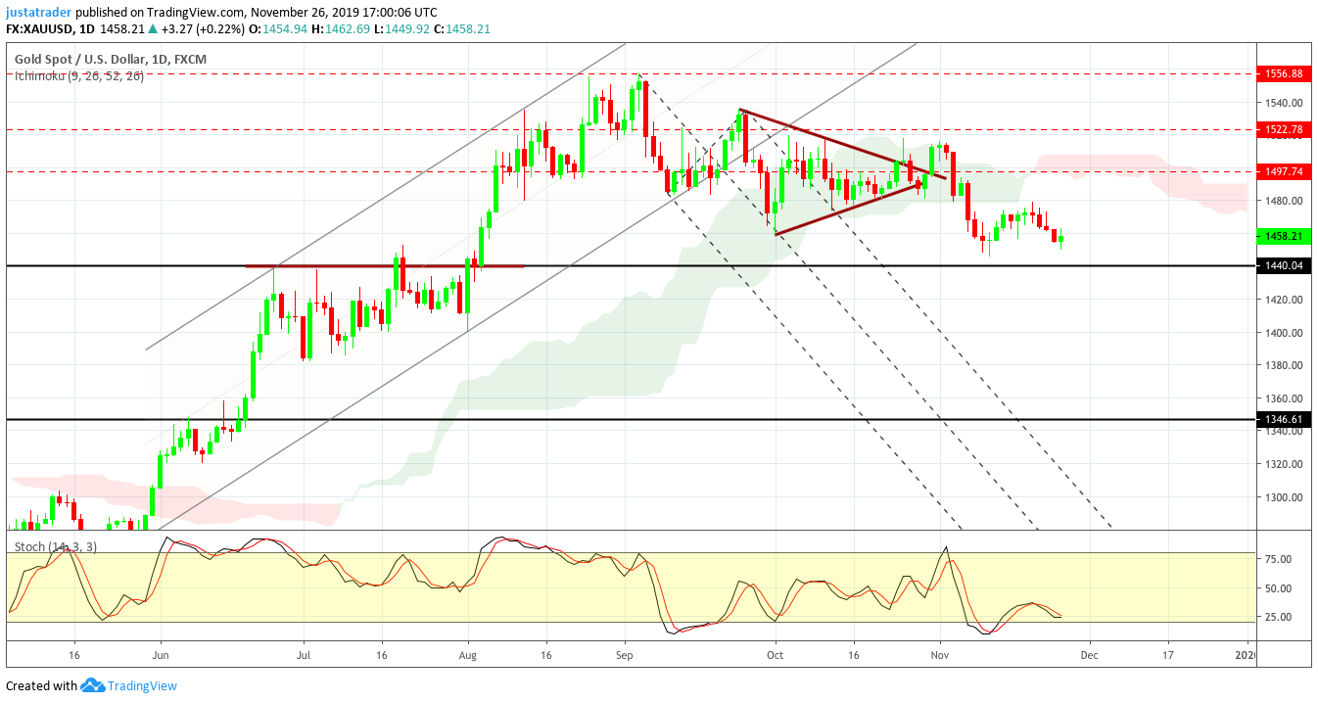
Task: Click the 1480.00 price axis label
Action: click(x=1283, y=201)
